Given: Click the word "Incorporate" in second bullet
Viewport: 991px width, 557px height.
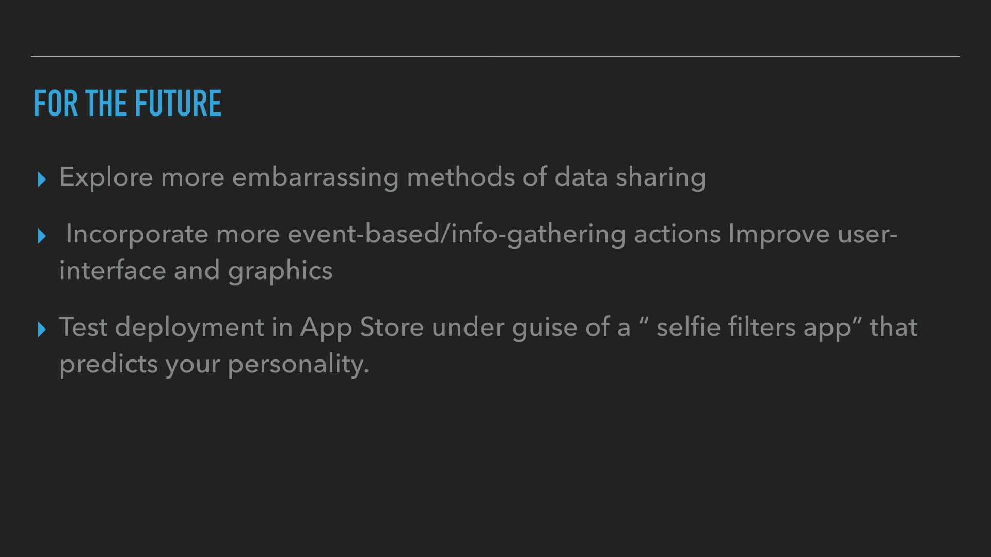Looking at the screenshot, I should (x=137, y=234).
